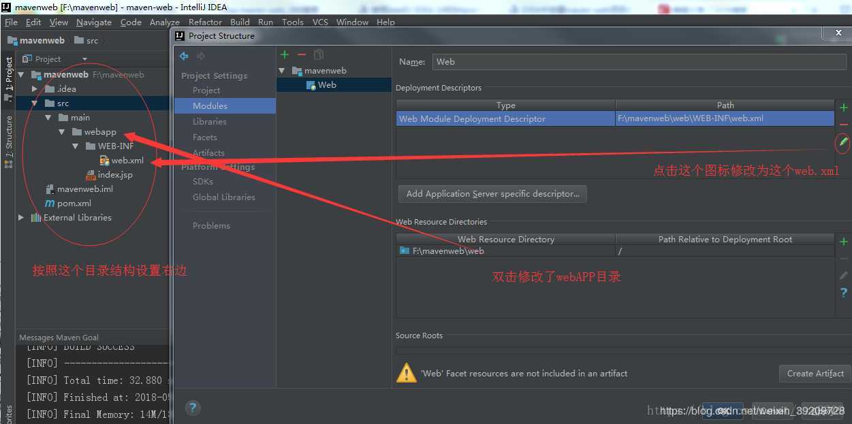Select Global Libraries setting
852x424 pixels.
point(224,197)
